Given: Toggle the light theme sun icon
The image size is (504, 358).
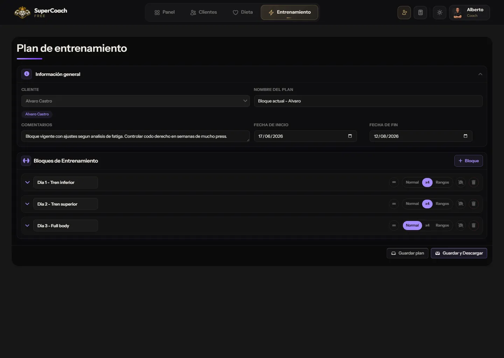Looking at the screenshot, I should click(x=440, y=13).
